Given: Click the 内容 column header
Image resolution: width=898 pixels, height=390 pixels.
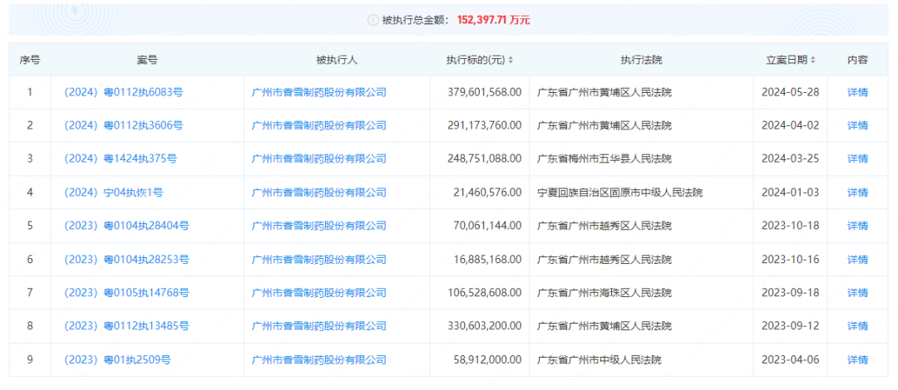Looking at the screenshot, I should tap(857, 60).
